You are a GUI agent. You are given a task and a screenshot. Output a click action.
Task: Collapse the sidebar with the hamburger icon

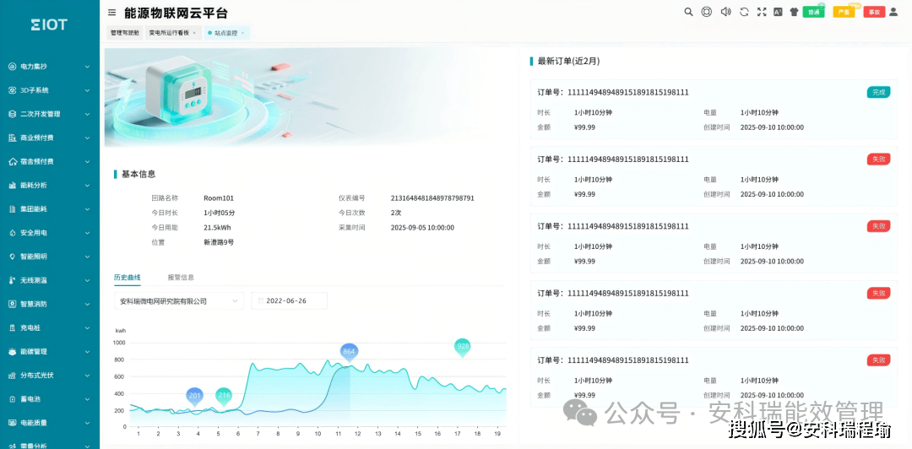pos(111,12)
